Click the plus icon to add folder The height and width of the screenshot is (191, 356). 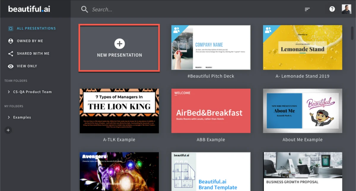click(8, 130)
